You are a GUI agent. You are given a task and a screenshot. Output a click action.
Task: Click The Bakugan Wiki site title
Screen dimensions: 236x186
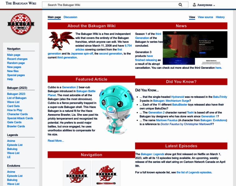21,3
